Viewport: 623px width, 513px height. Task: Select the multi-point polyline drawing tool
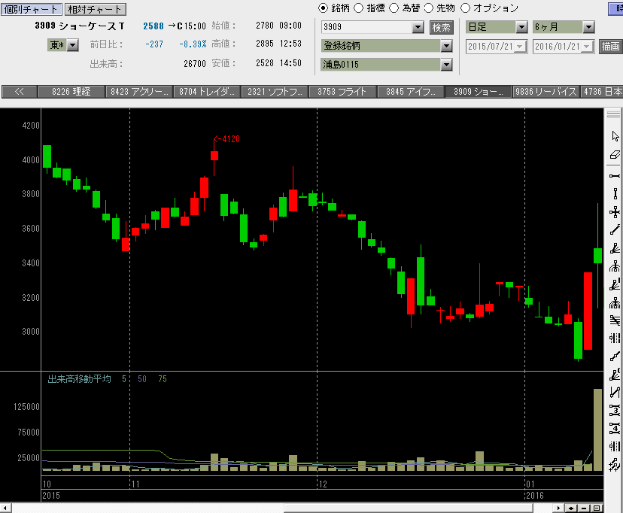point(615,357)
